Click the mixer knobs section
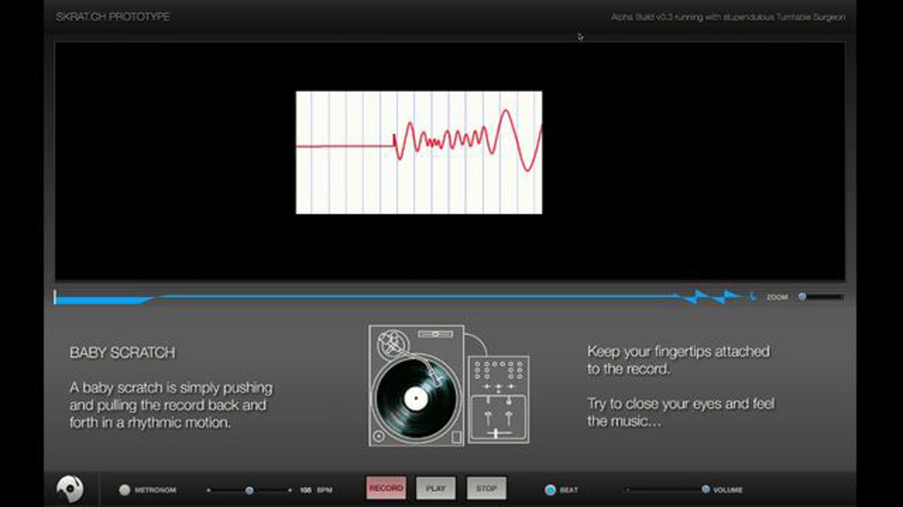This screenshot has width=903, height=507. pos(499,370)
